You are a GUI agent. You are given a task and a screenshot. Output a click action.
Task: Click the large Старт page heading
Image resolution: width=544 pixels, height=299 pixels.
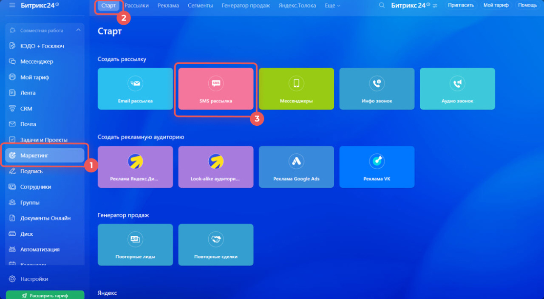coord(110,31)
